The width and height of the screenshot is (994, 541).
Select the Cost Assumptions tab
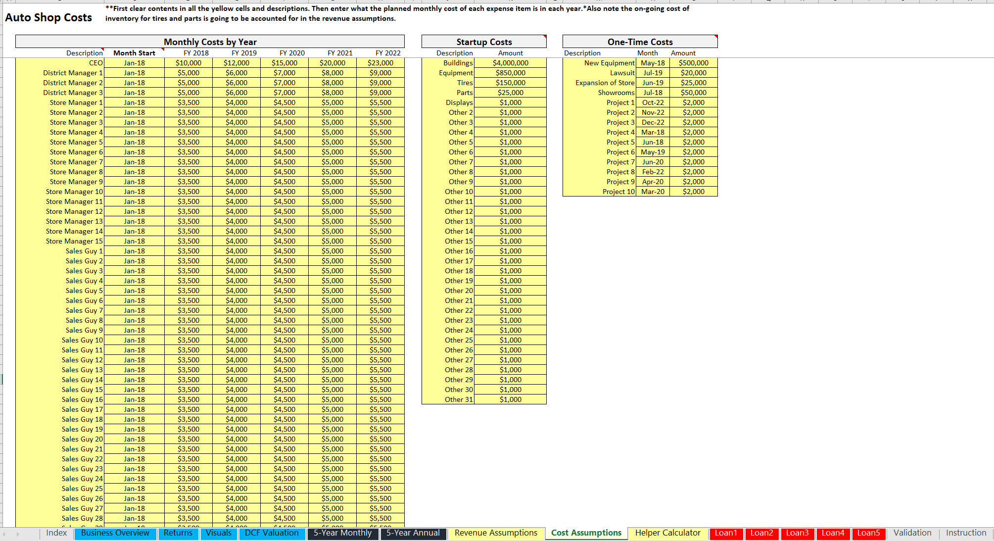tap(586, 533)
